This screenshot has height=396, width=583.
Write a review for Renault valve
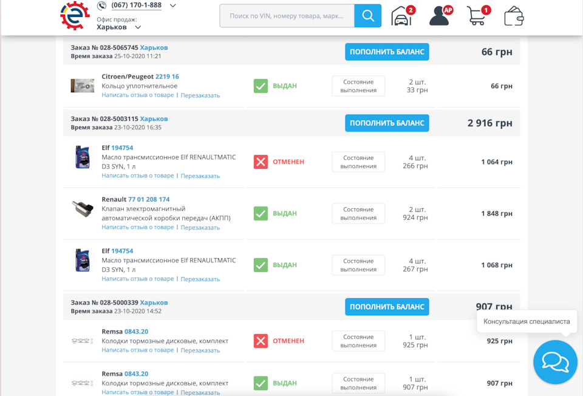[138, 227]
